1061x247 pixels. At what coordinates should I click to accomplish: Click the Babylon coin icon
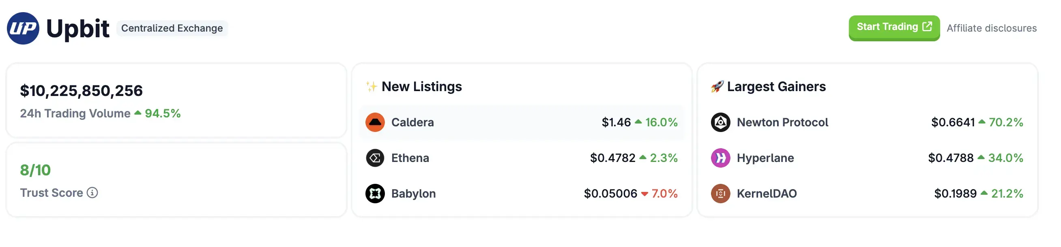click(375, 194)
